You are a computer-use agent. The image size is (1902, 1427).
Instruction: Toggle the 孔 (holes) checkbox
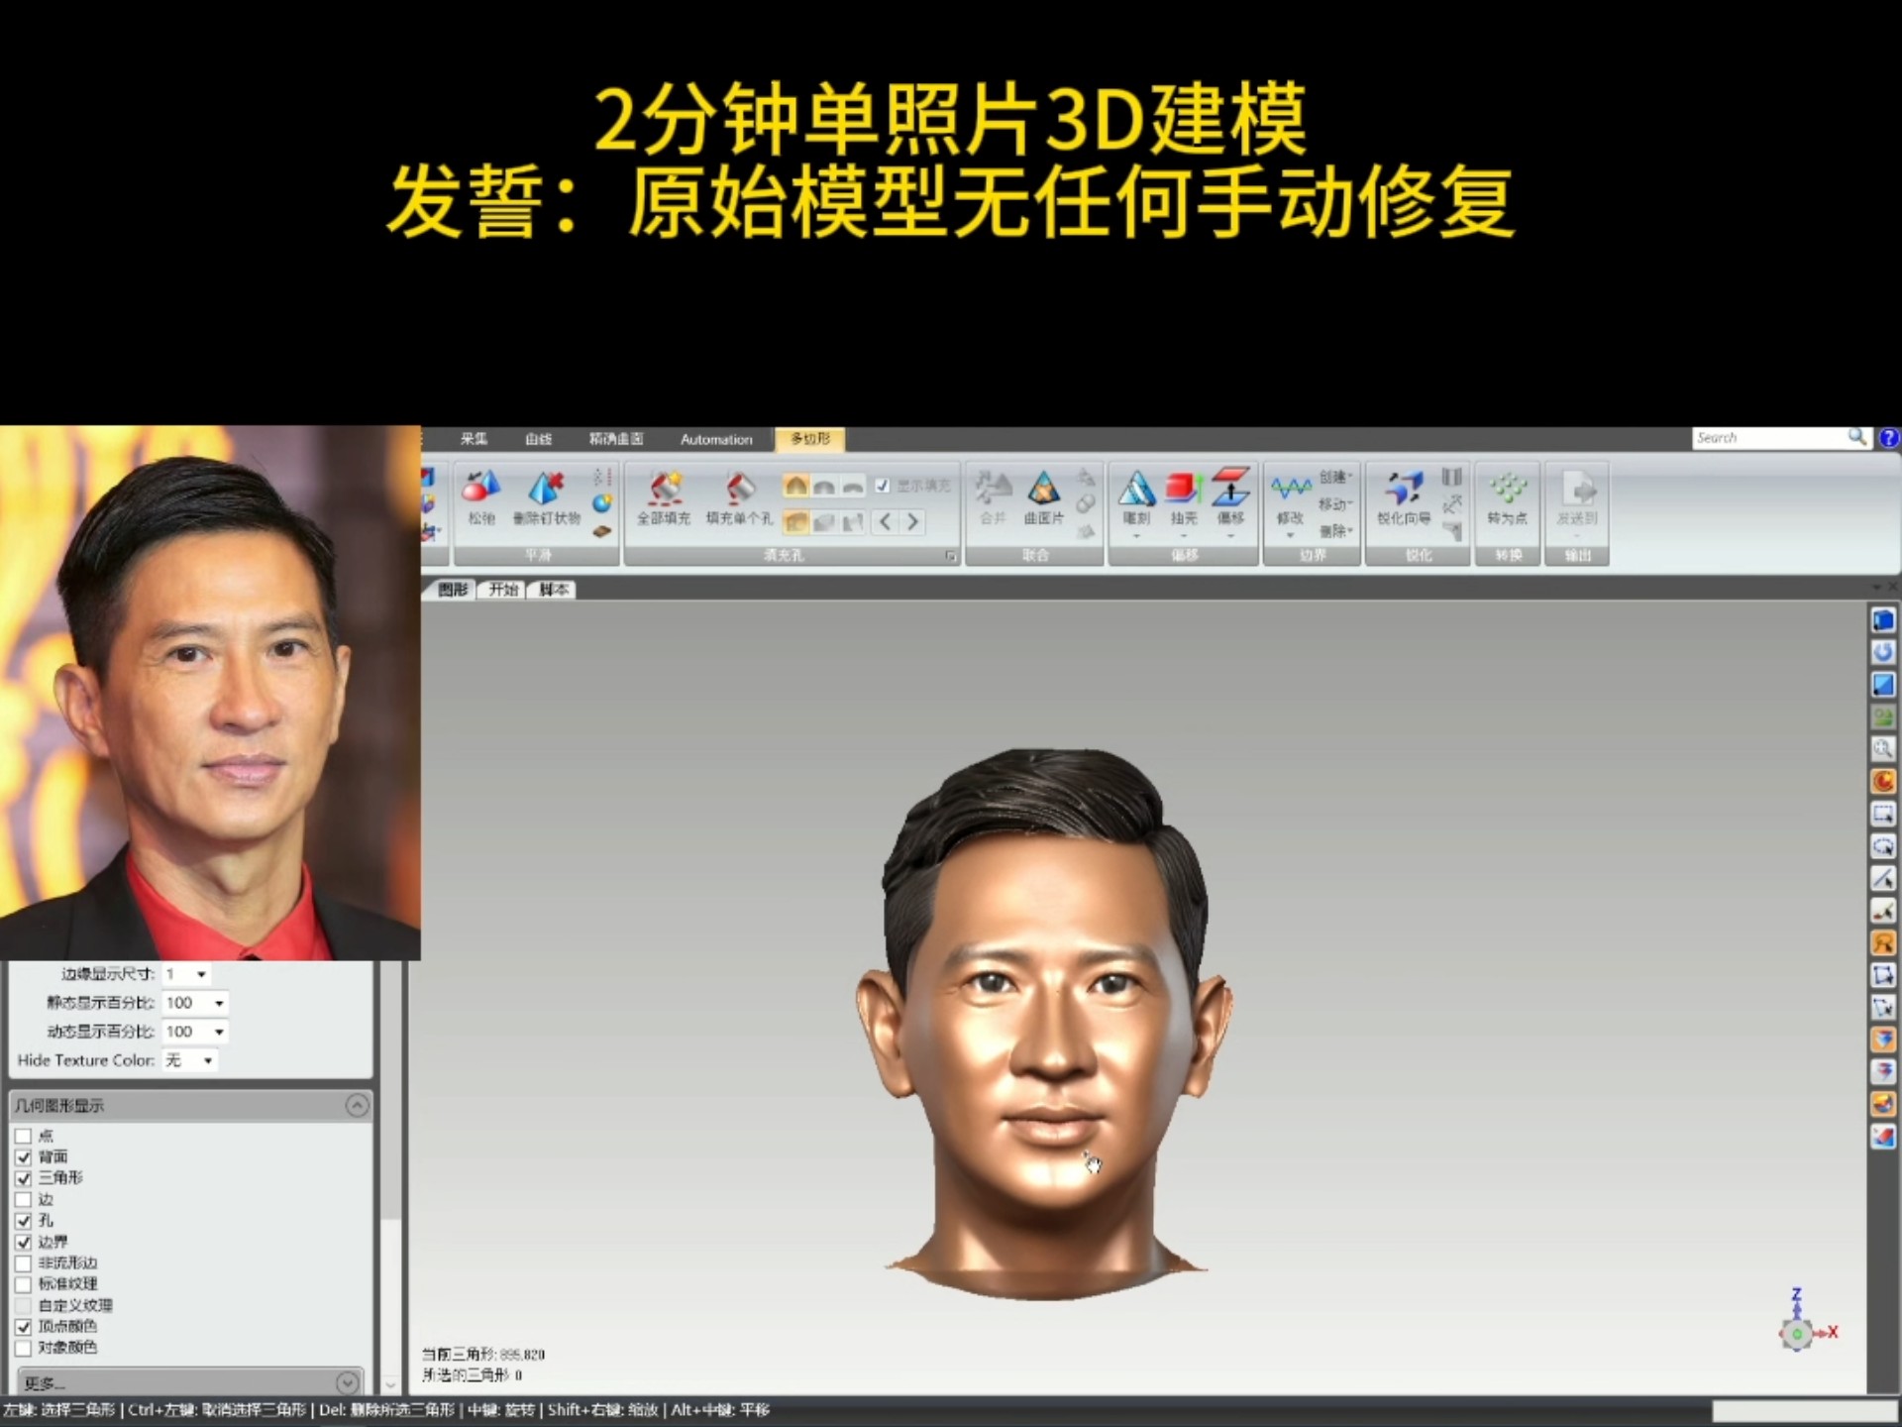click(24, 1221)
